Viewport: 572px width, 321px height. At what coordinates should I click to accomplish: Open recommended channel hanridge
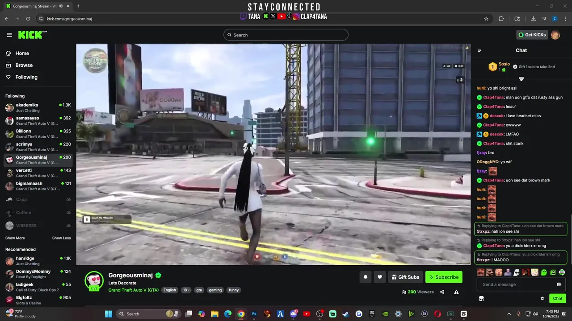pyautogui.click(x=38, y=261)
